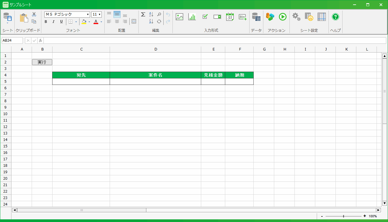Open the MS Pゴシック font name dropdown
This screenshot has height=222, width=388.
[x=67, y=14]
